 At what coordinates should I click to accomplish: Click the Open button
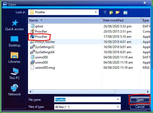point(140,100)
